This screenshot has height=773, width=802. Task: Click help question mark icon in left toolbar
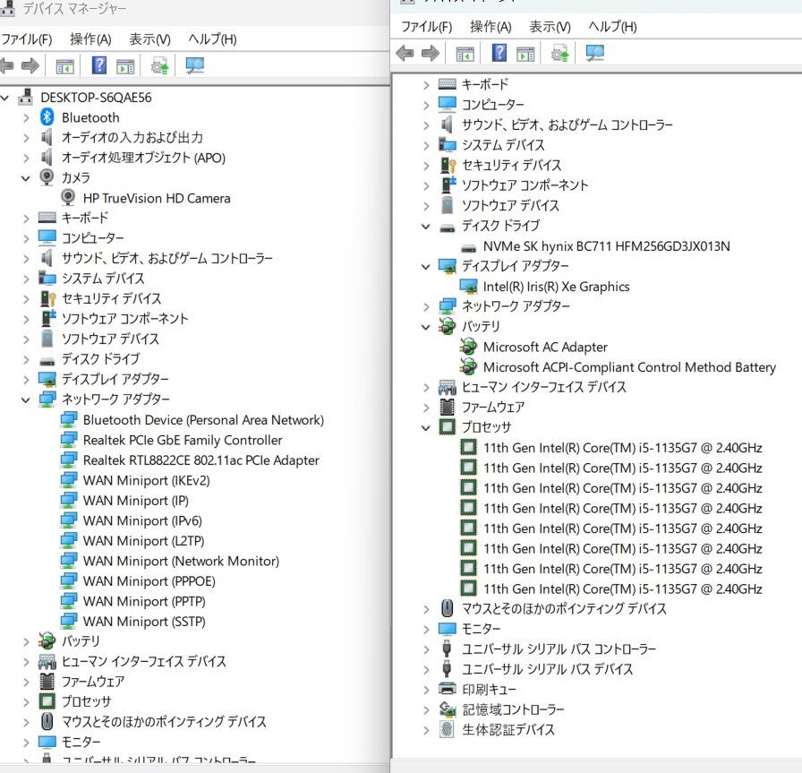point(98,65)
